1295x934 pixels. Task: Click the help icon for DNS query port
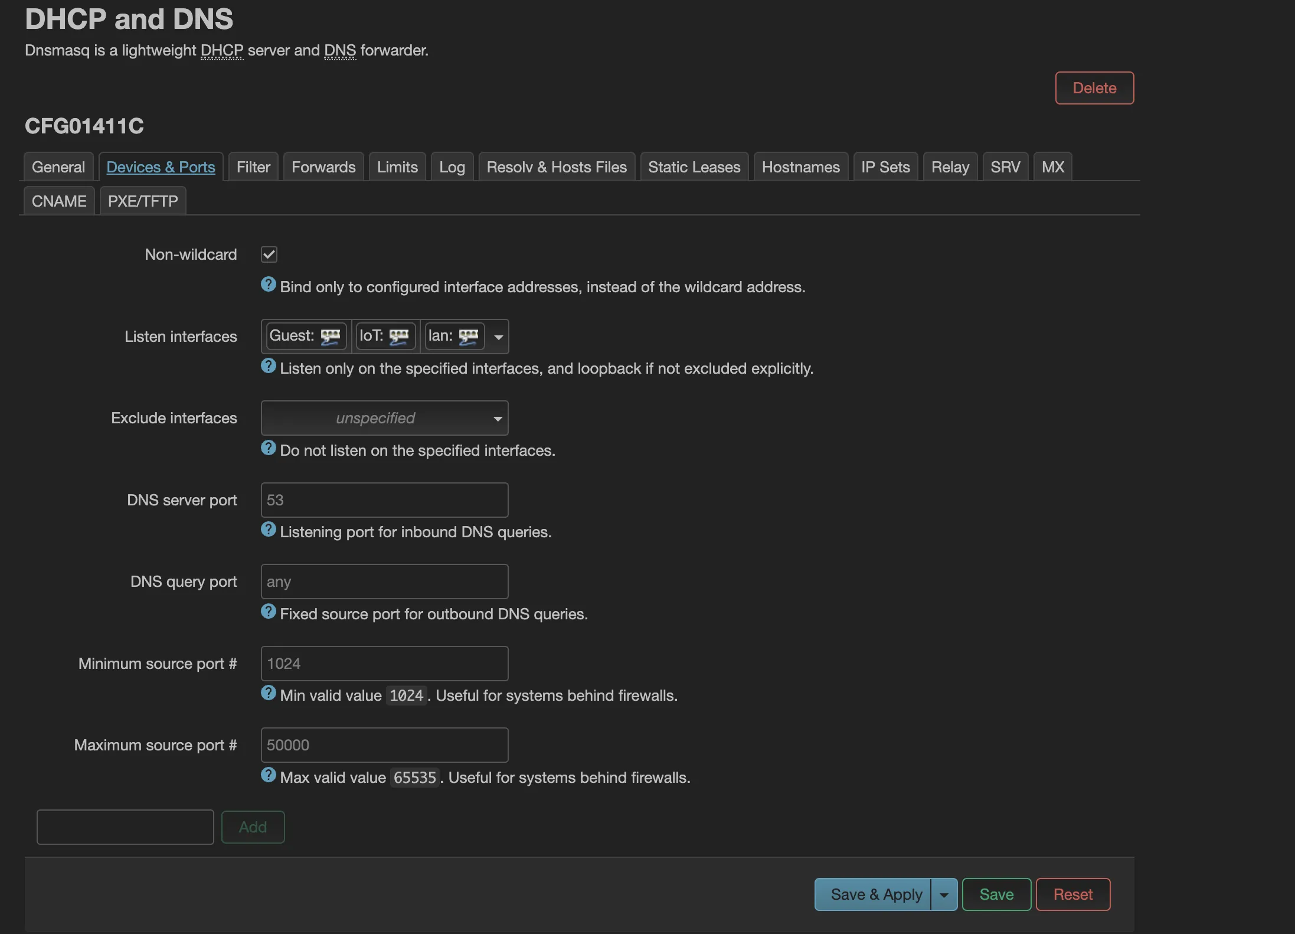tap(269, 611)
